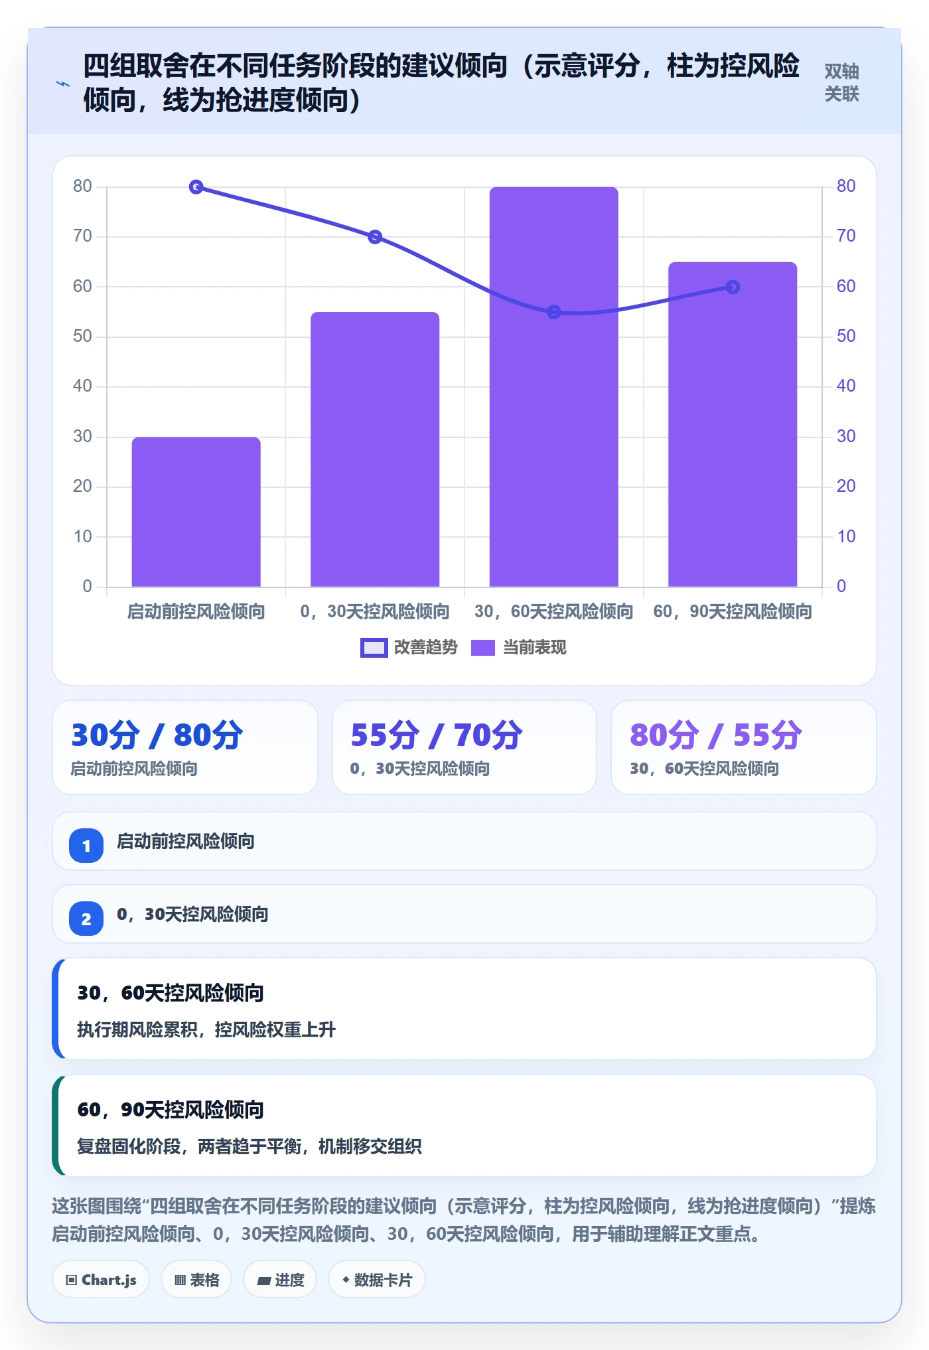Click the right axis value 50
This screenshot has width=929, height=1350.
(x=846, y=336)
